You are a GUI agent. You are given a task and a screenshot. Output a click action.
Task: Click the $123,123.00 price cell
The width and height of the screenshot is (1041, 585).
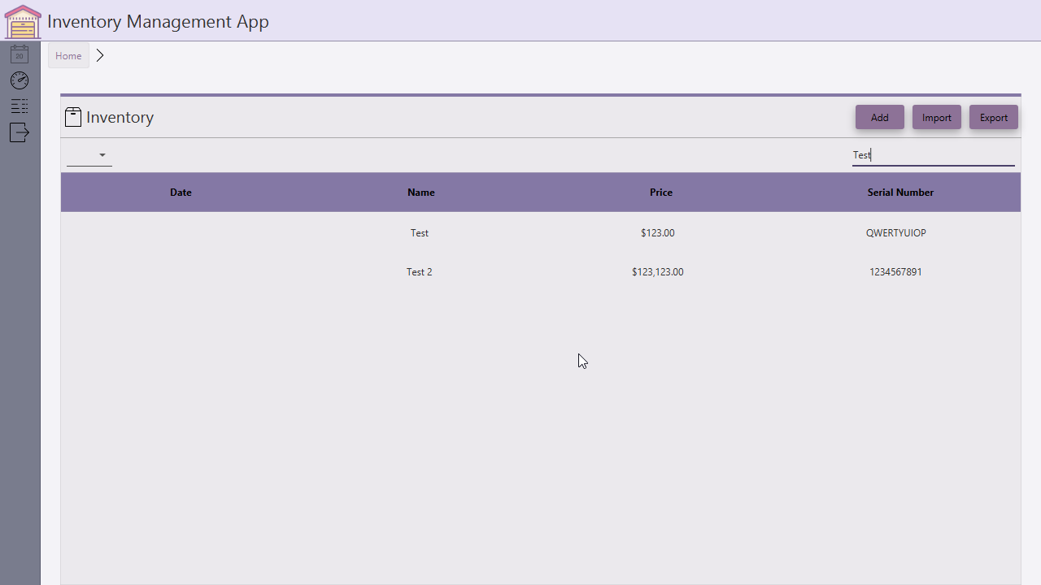point(658,271)
